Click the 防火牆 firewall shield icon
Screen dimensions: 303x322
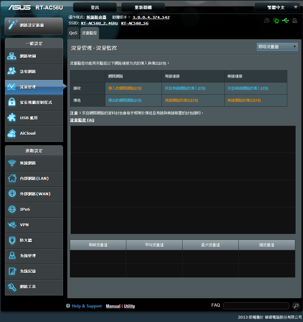tap(12, 240)
